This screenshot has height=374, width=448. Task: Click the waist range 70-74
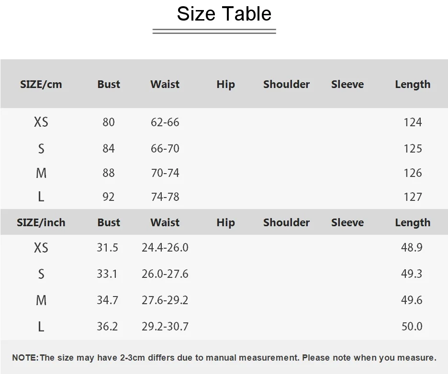[165, 173]
